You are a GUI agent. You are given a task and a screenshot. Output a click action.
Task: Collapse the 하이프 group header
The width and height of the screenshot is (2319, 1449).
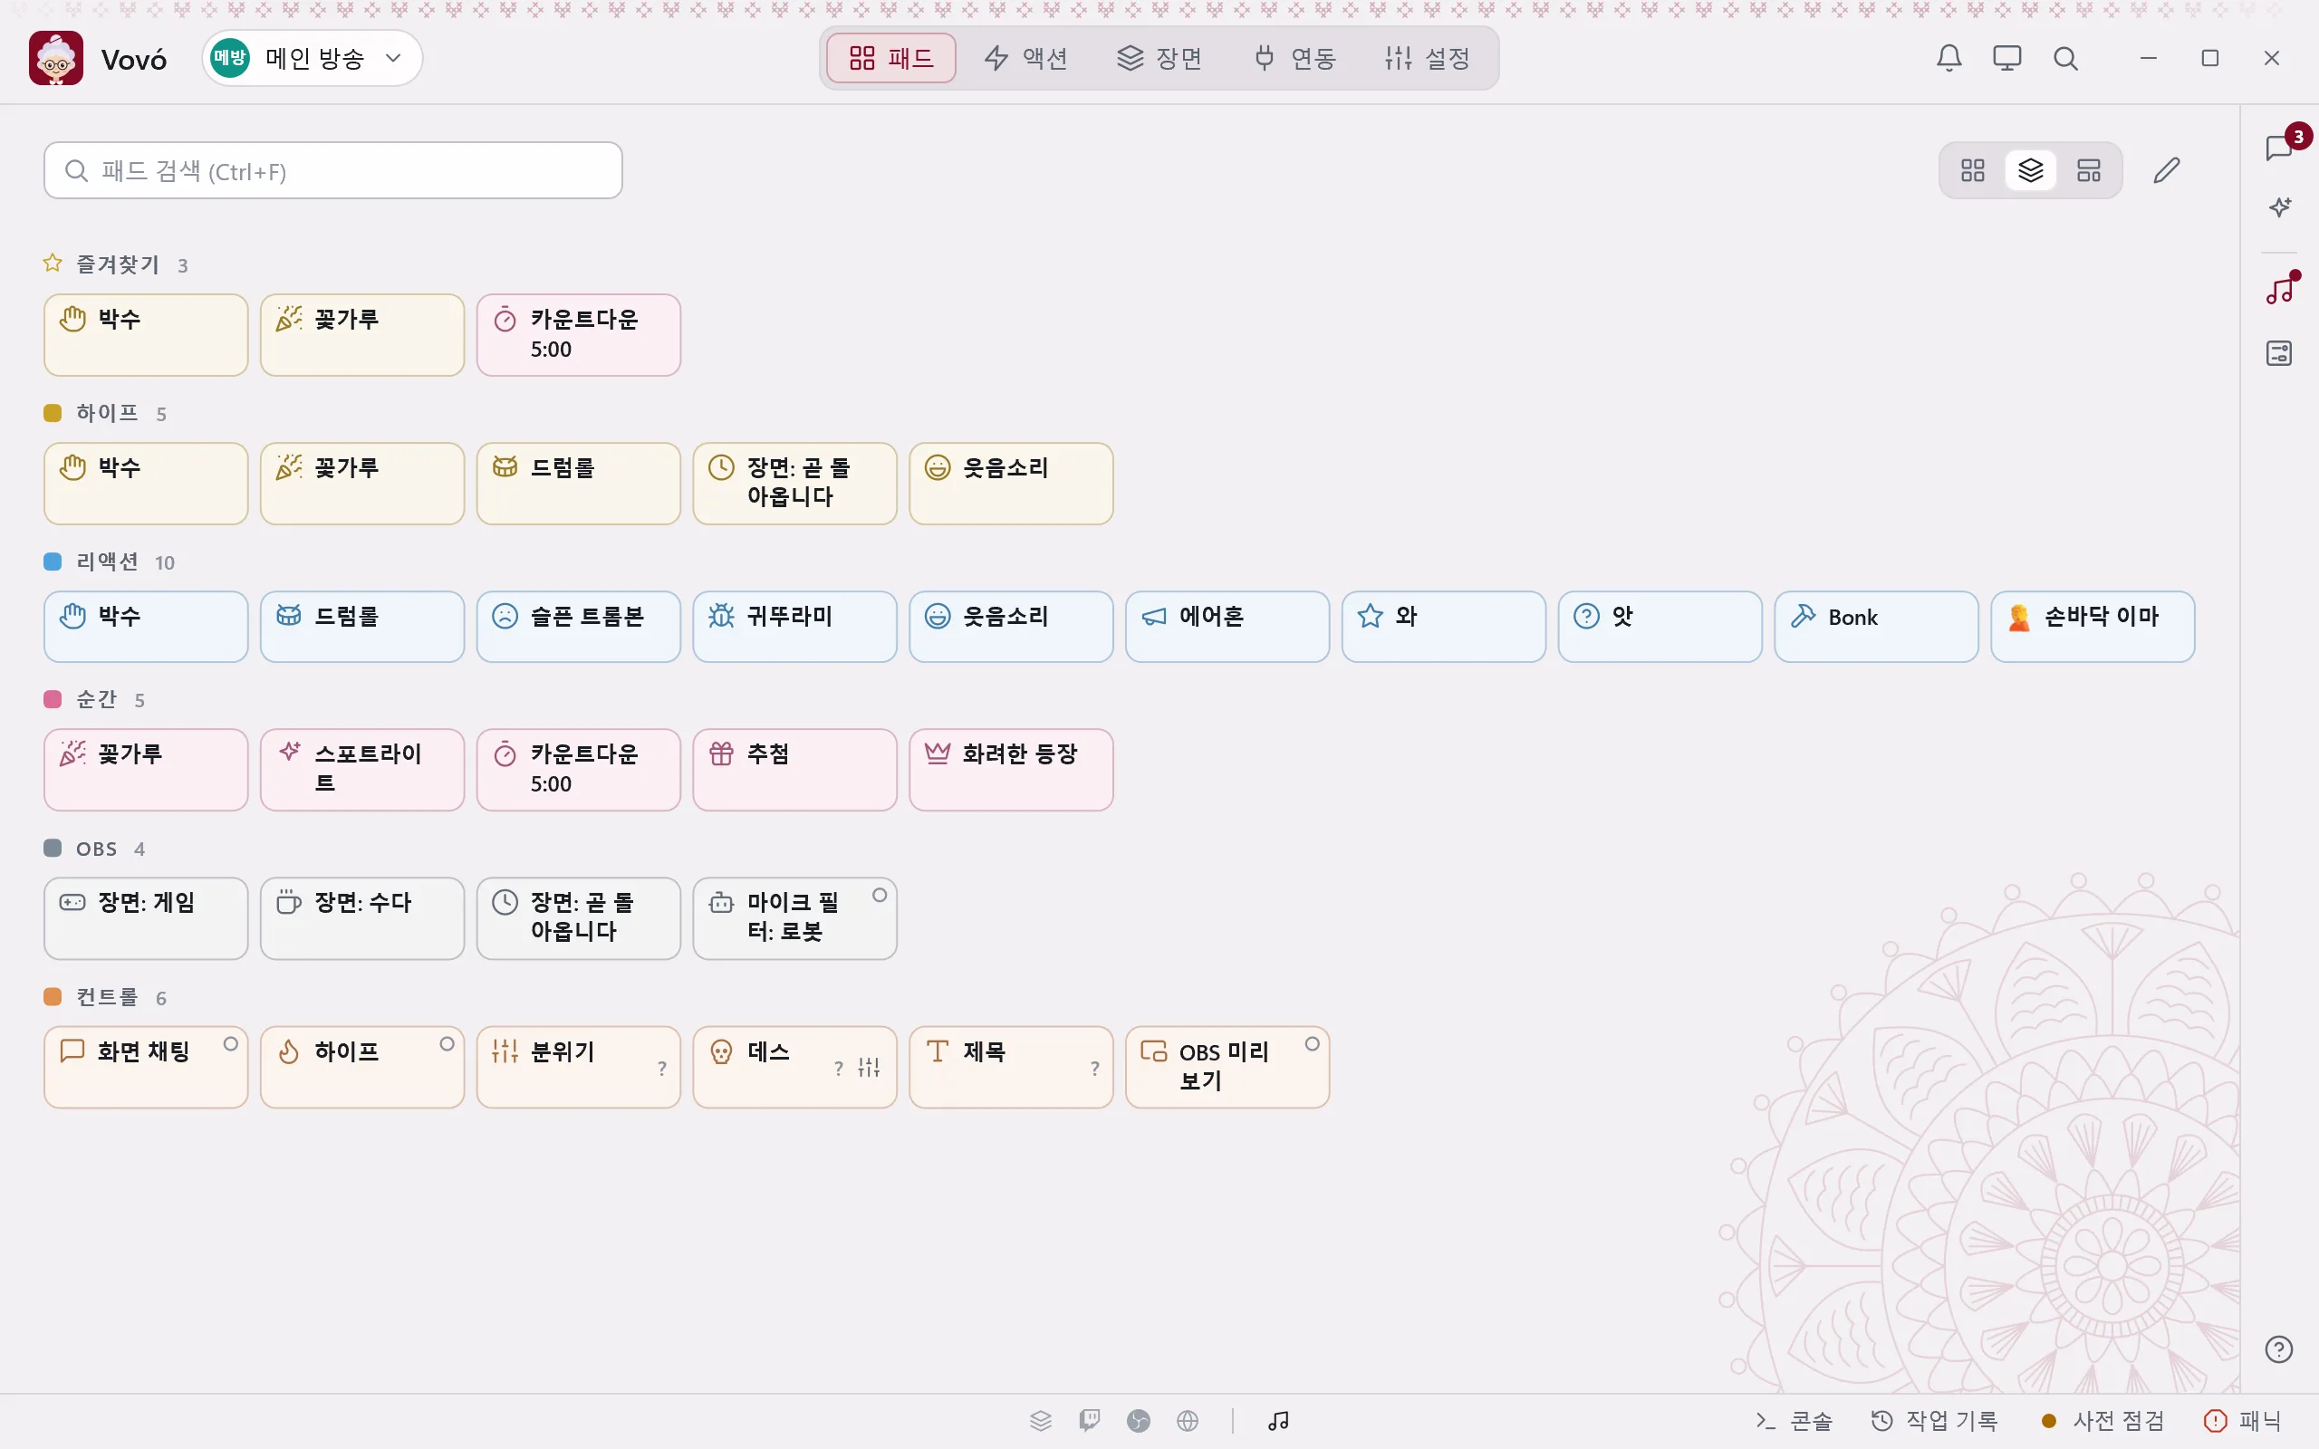(x=105, y=413)
